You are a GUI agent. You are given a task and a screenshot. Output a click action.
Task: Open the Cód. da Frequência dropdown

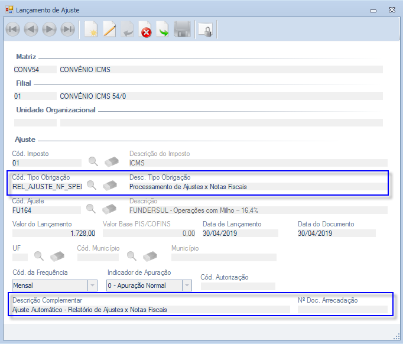tap(92, 285)
